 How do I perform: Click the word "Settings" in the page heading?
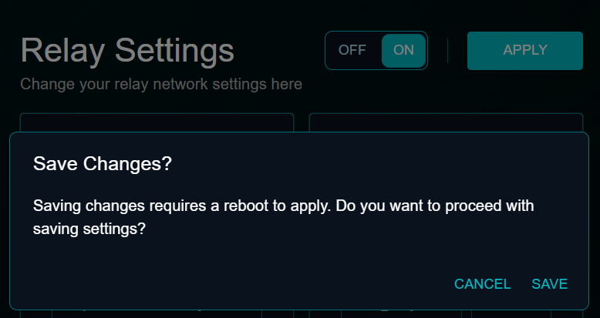(174, 51)
